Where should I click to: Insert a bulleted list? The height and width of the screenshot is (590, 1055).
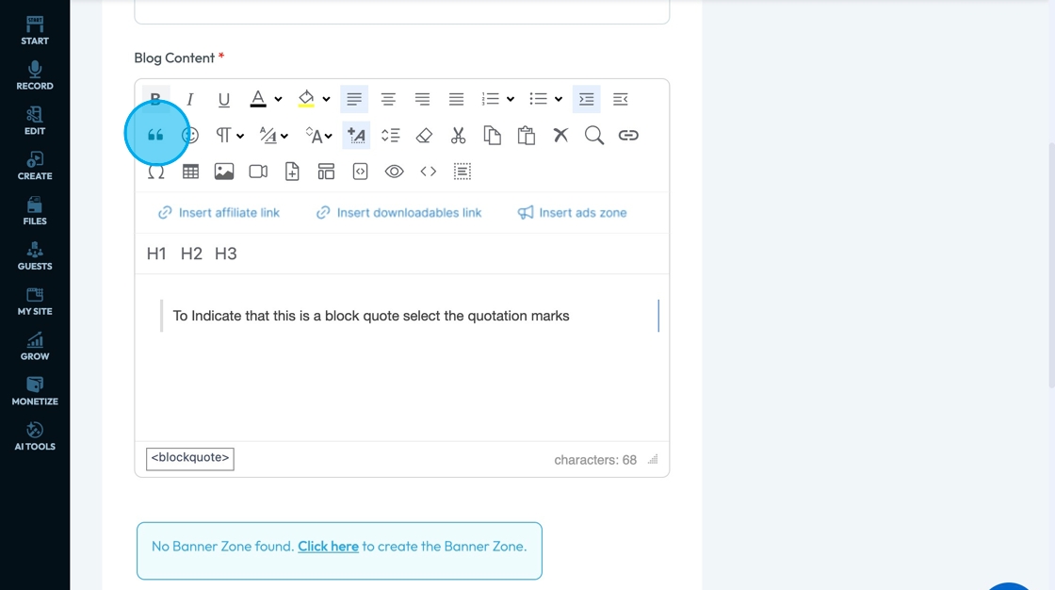(x=538, y=99)
